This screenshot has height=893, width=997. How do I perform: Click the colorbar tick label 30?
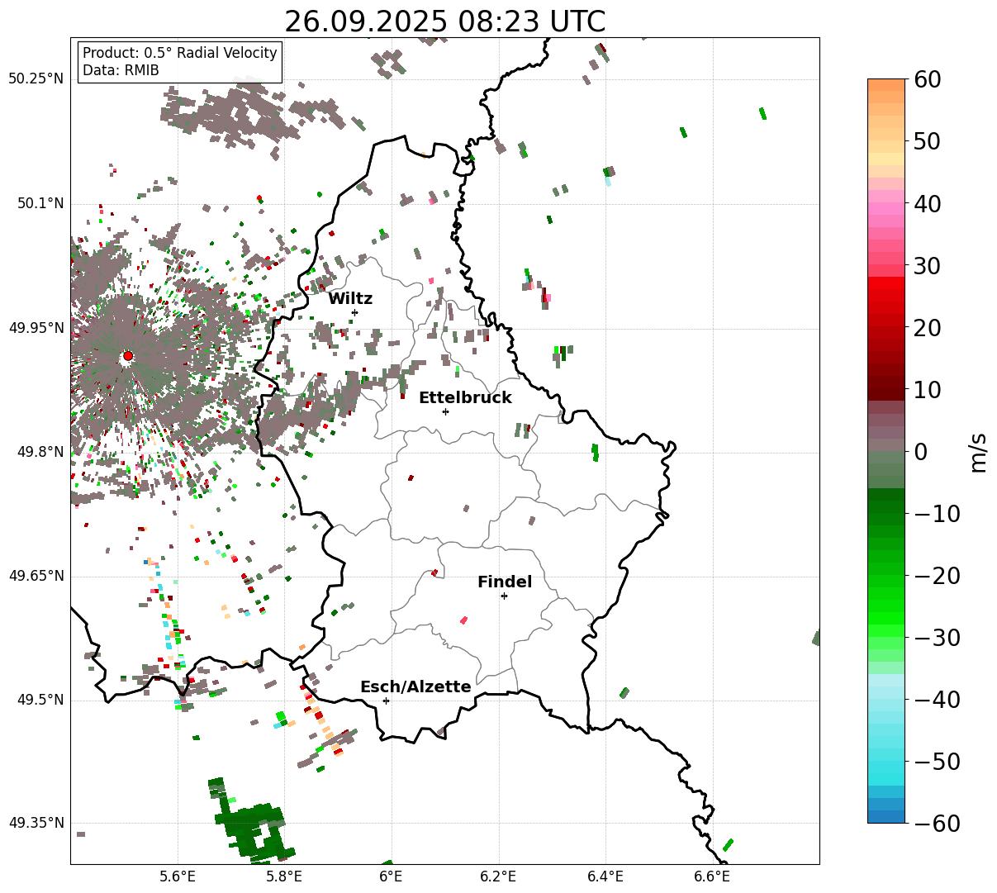pyautogui.click(x=926, y=266)
